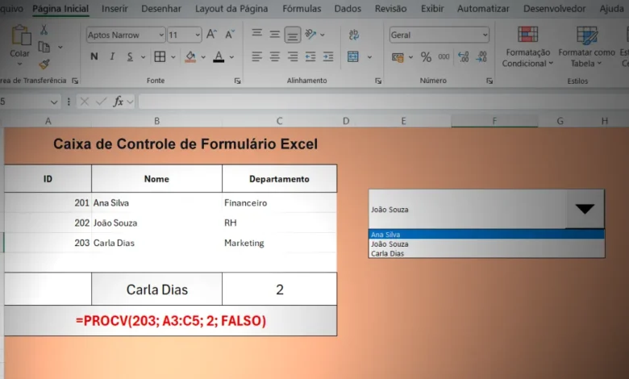Click the cell showing Carla Dias result

pos(157,289)
